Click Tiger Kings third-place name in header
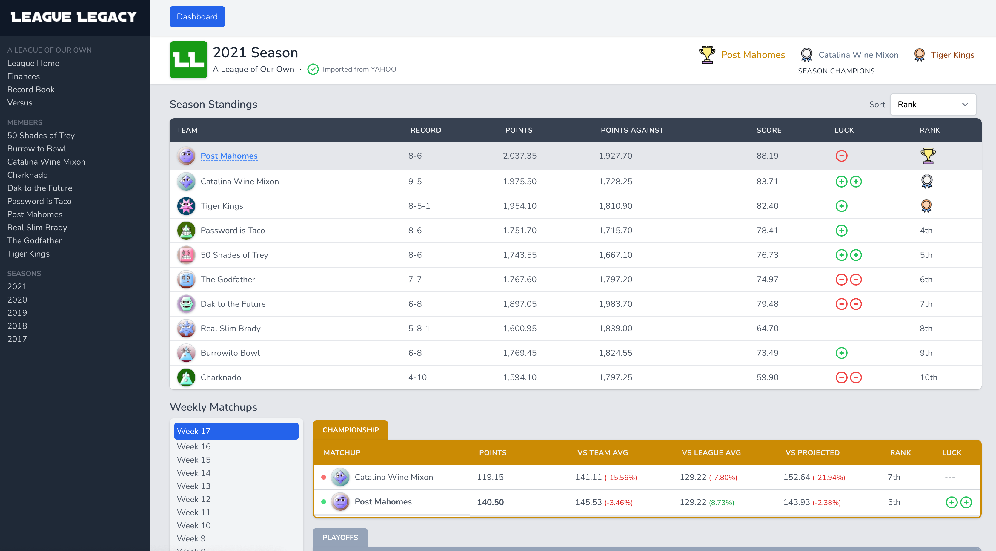The image size is (996, 551). [x=952, y=55]
